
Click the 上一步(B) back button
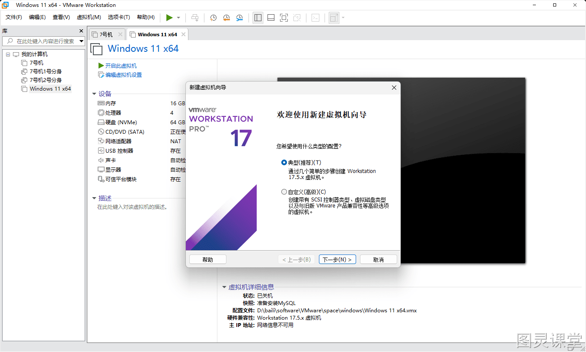(296, 260)
